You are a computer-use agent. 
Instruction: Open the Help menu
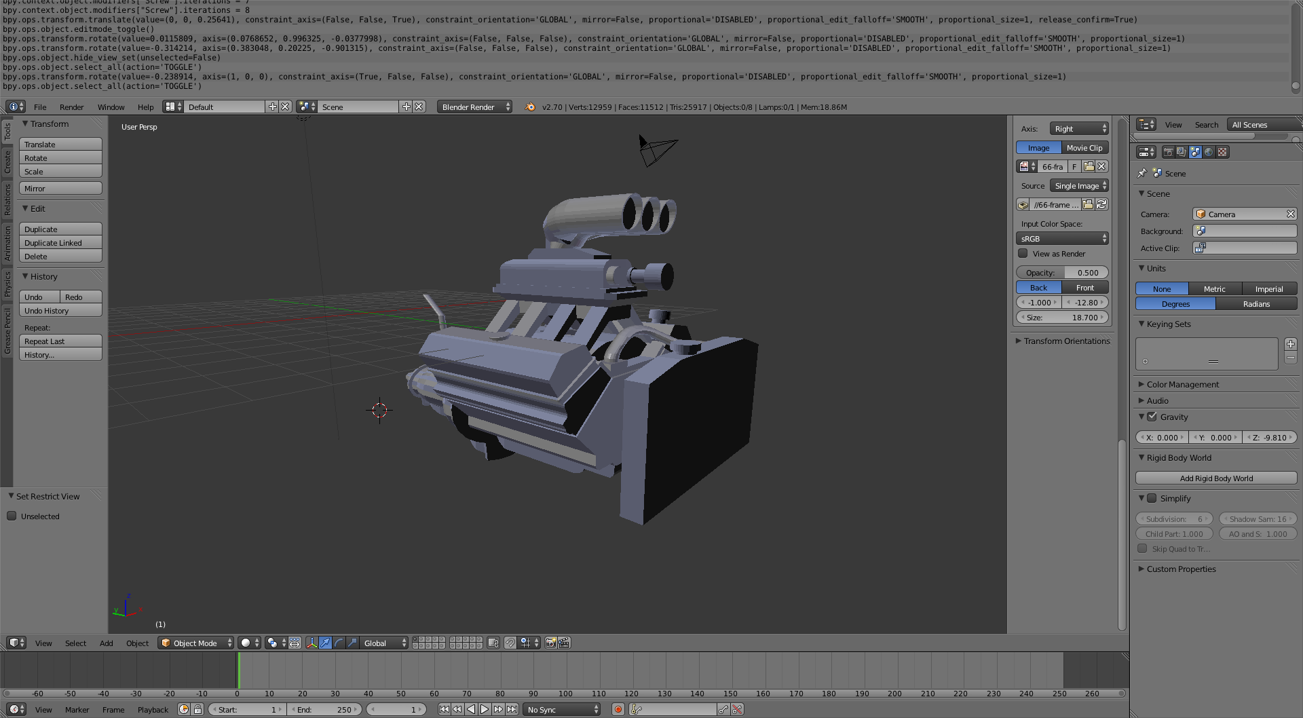(x=145, y=107)
